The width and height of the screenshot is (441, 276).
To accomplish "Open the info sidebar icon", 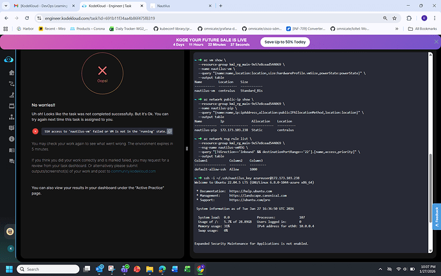I will (12, 139).
